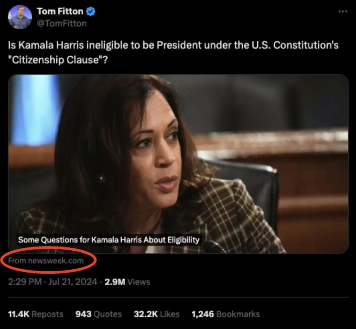Show the 943 Quotes list
356x329 pixels.
[98, 314]
